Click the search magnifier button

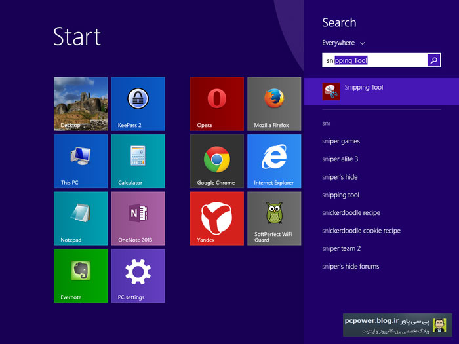(433, 60)
